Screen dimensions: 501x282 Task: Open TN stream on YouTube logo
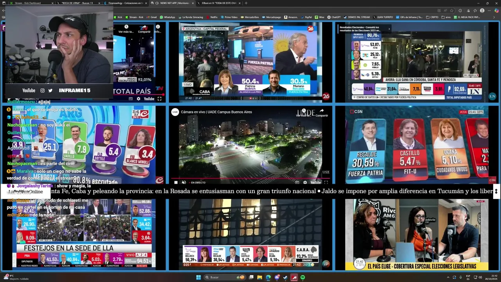click(x=149, y=99)
